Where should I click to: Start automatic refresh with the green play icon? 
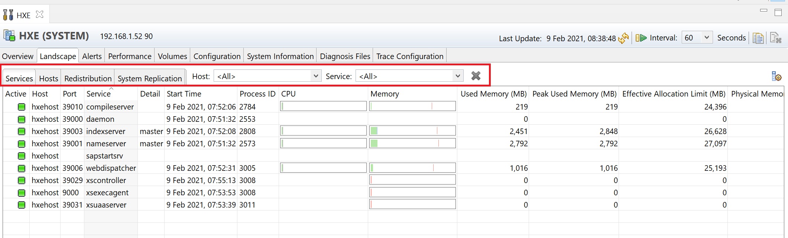point(641,38)
